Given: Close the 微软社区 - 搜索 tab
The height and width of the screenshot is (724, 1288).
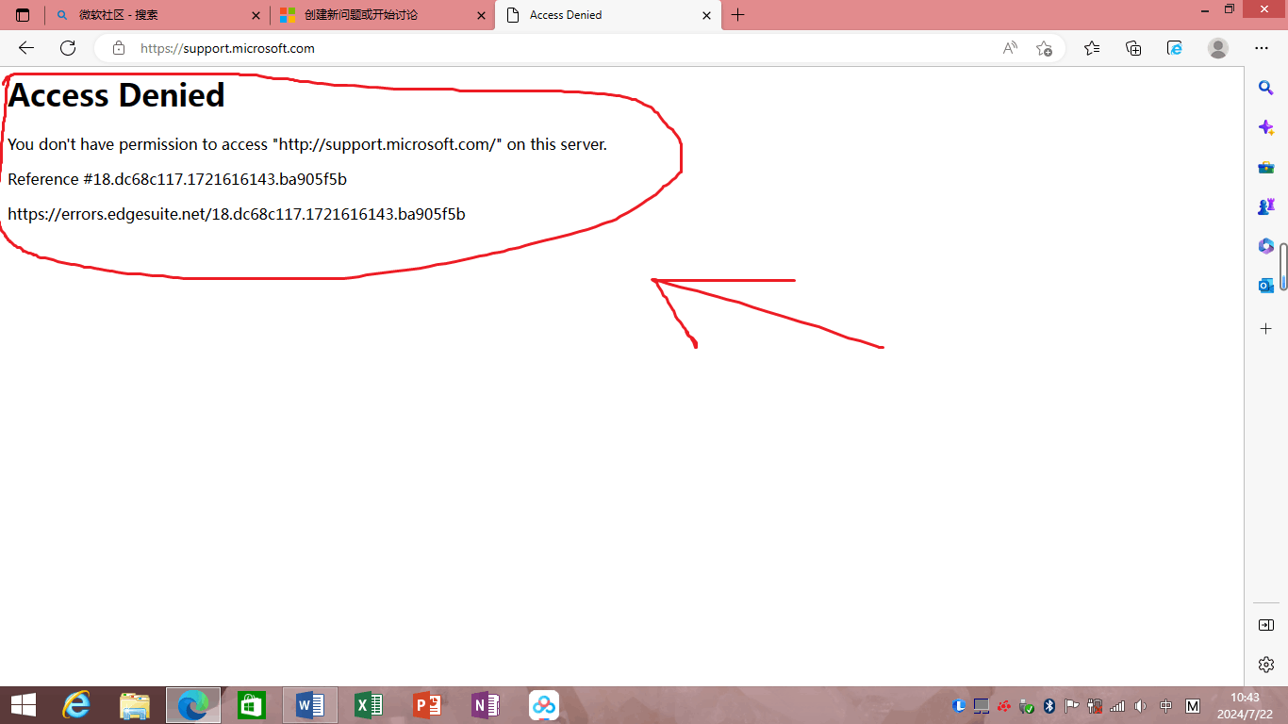Looking at the screenshot, I should pos(256,15).
